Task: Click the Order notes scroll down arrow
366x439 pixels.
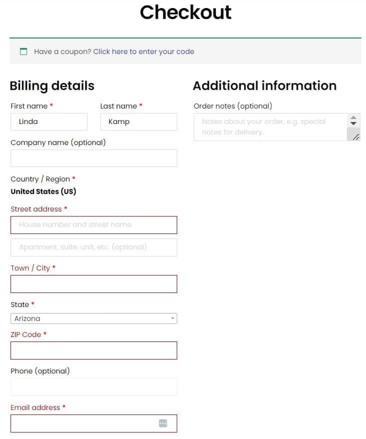Action: (x=353, y=123)
